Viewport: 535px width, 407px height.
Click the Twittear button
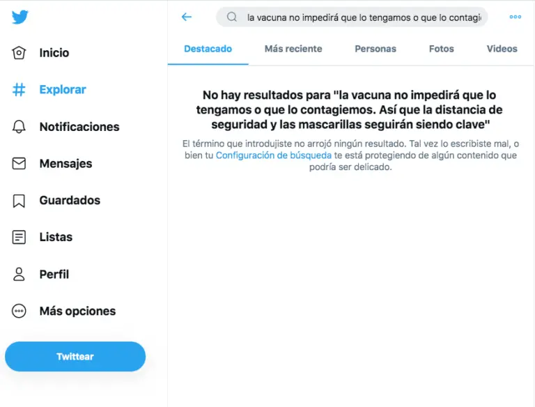tap(75, 356)
